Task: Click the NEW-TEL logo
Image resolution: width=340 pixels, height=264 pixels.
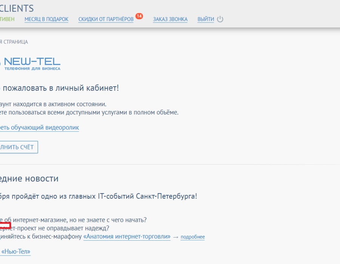Action: pyautogui.click(x=30, y=64)
